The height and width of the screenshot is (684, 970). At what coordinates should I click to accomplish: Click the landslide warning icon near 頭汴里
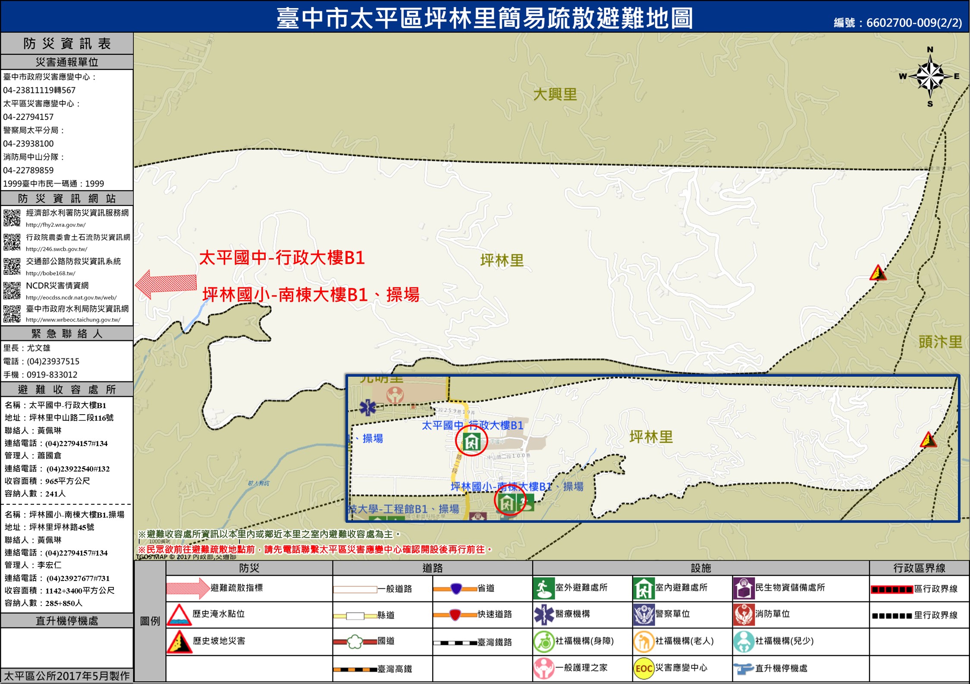(878, 273)
